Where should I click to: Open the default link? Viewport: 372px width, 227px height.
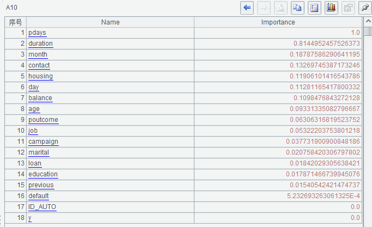pos(39,197)
